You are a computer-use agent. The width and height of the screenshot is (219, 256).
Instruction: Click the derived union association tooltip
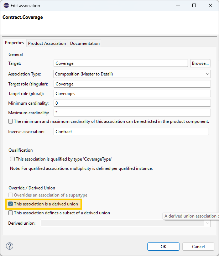pos(191,216)
